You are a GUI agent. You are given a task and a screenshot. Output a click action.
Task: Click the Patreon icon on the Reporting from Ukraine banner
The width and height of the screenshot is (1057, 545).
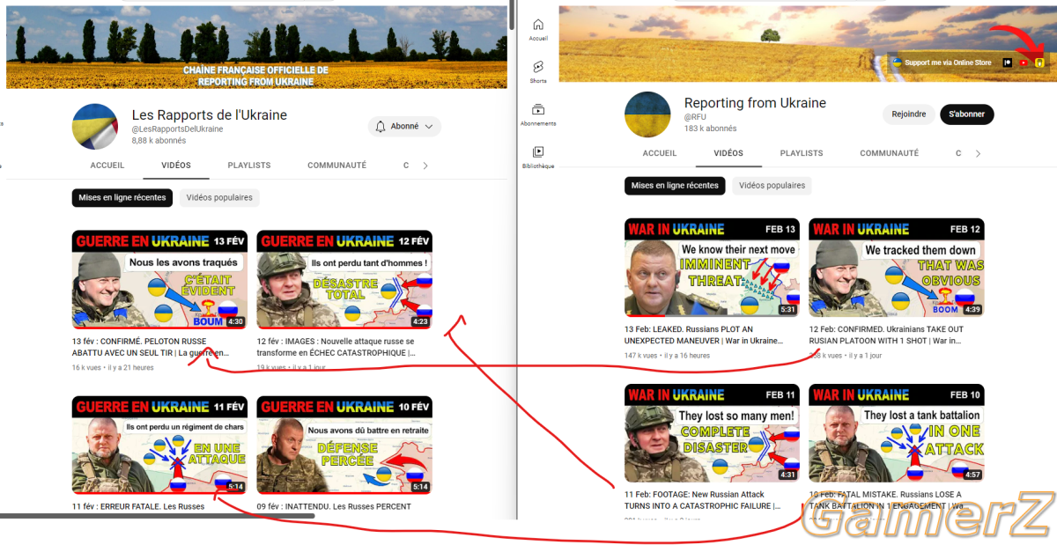point(1007,63)
